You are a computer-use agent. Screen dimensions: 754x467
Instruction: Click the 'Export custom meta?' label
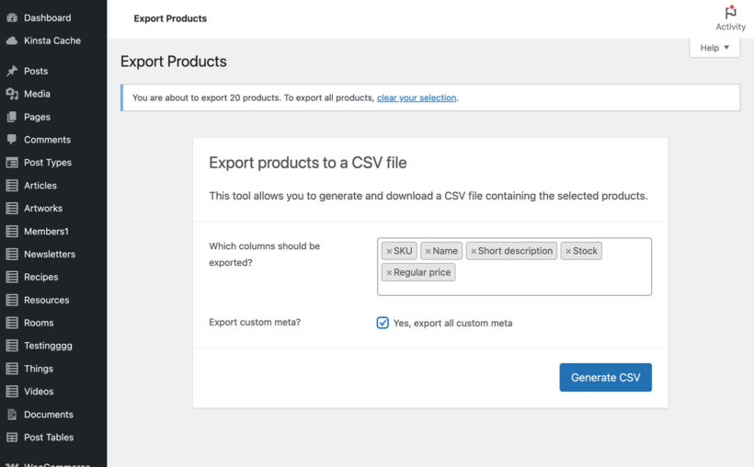point(255,323)
